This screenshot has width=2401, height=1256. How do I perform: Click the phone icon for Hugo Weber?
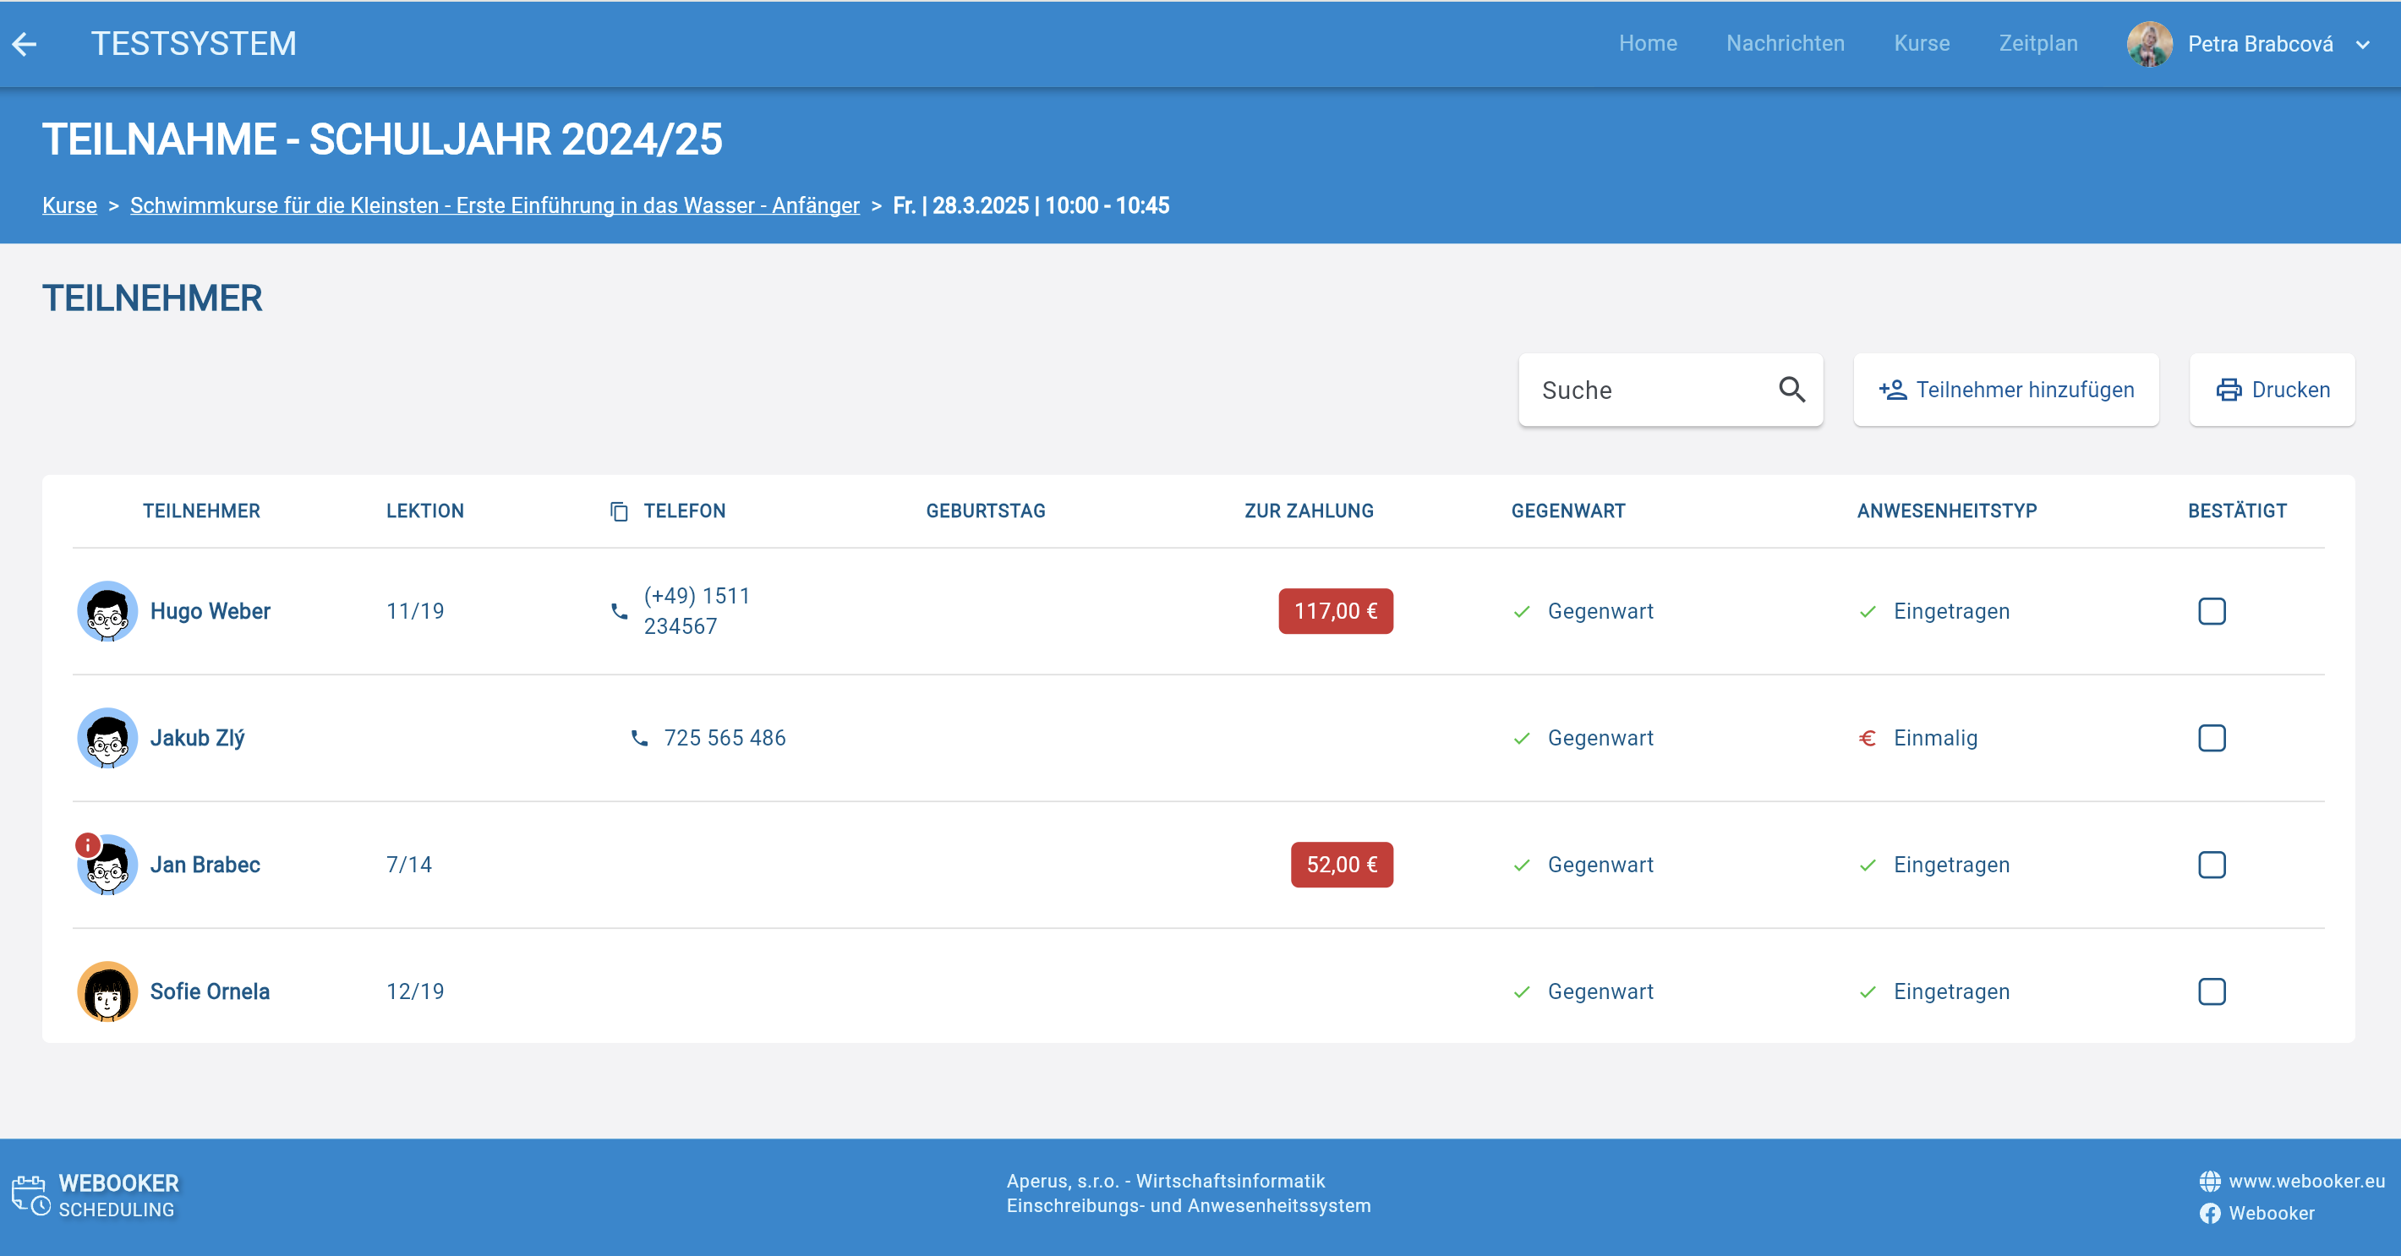click(619, 611)
